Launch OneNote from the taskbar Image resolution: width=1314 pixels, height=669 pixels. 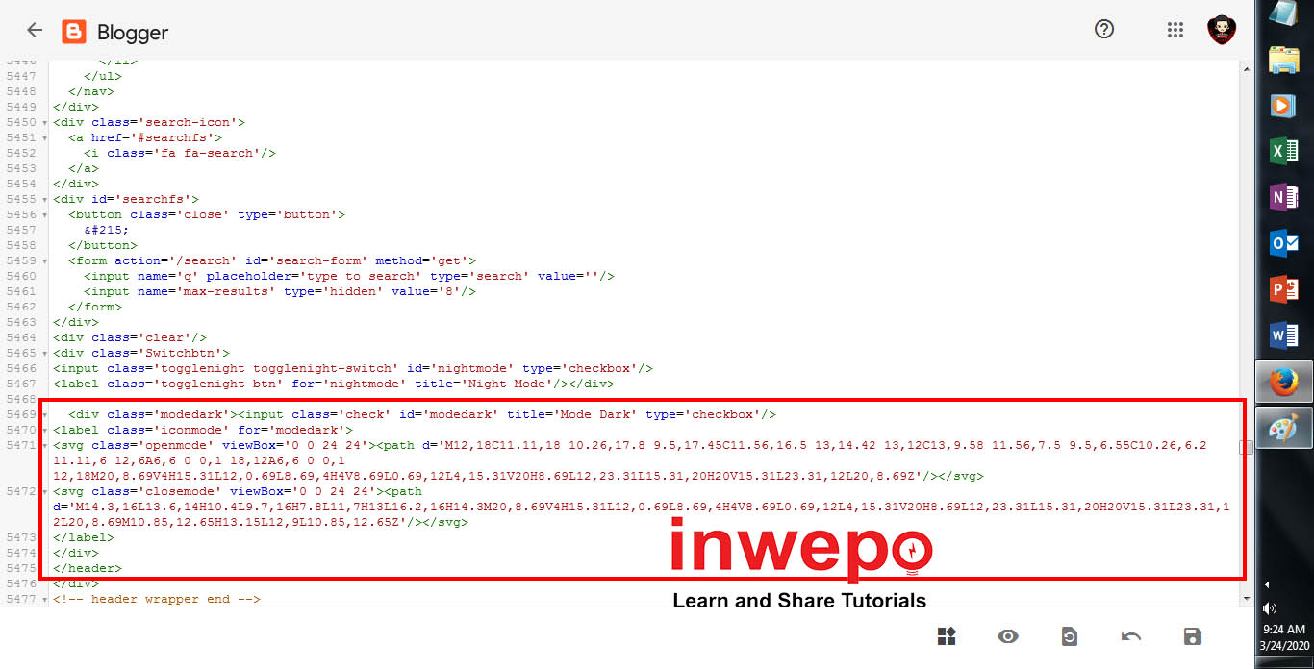1284,197
